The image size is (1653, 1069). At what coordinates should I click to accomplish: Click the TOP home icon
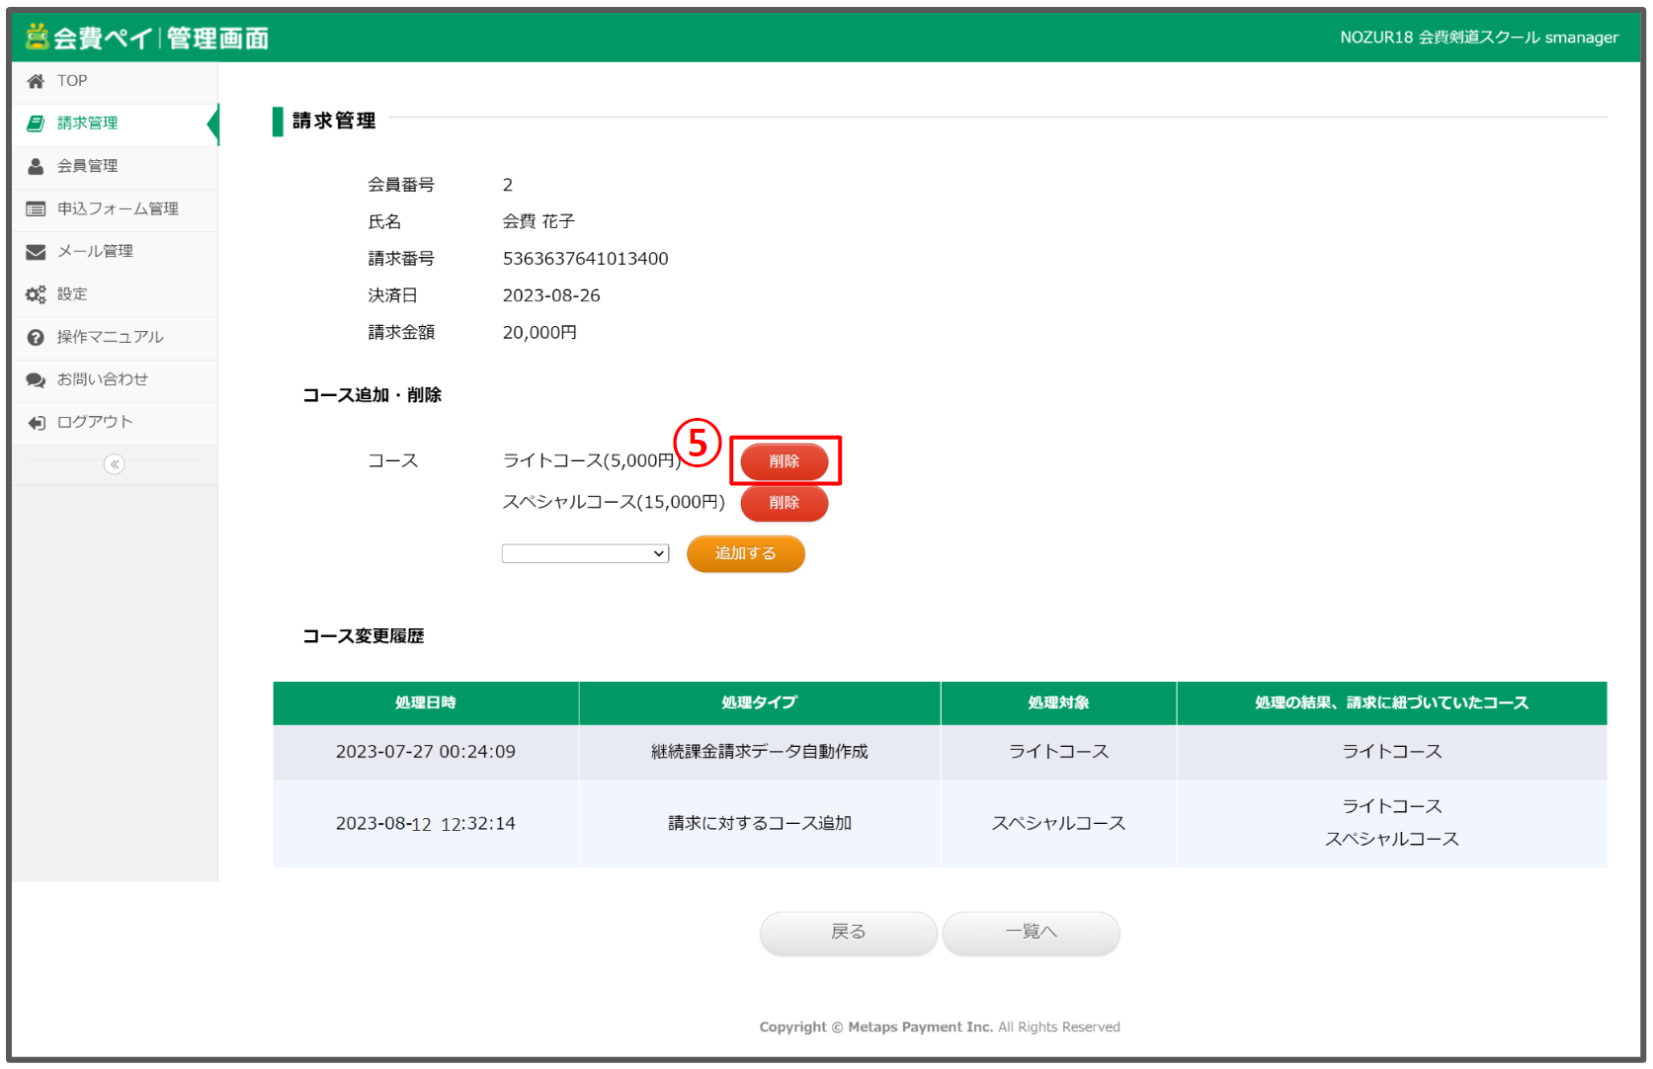click(36, 81)
